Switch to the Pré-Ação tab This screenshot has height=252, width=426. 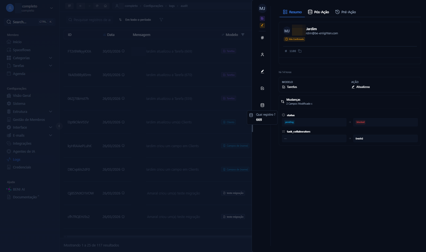pyautogui.click(x=346, y=12)
